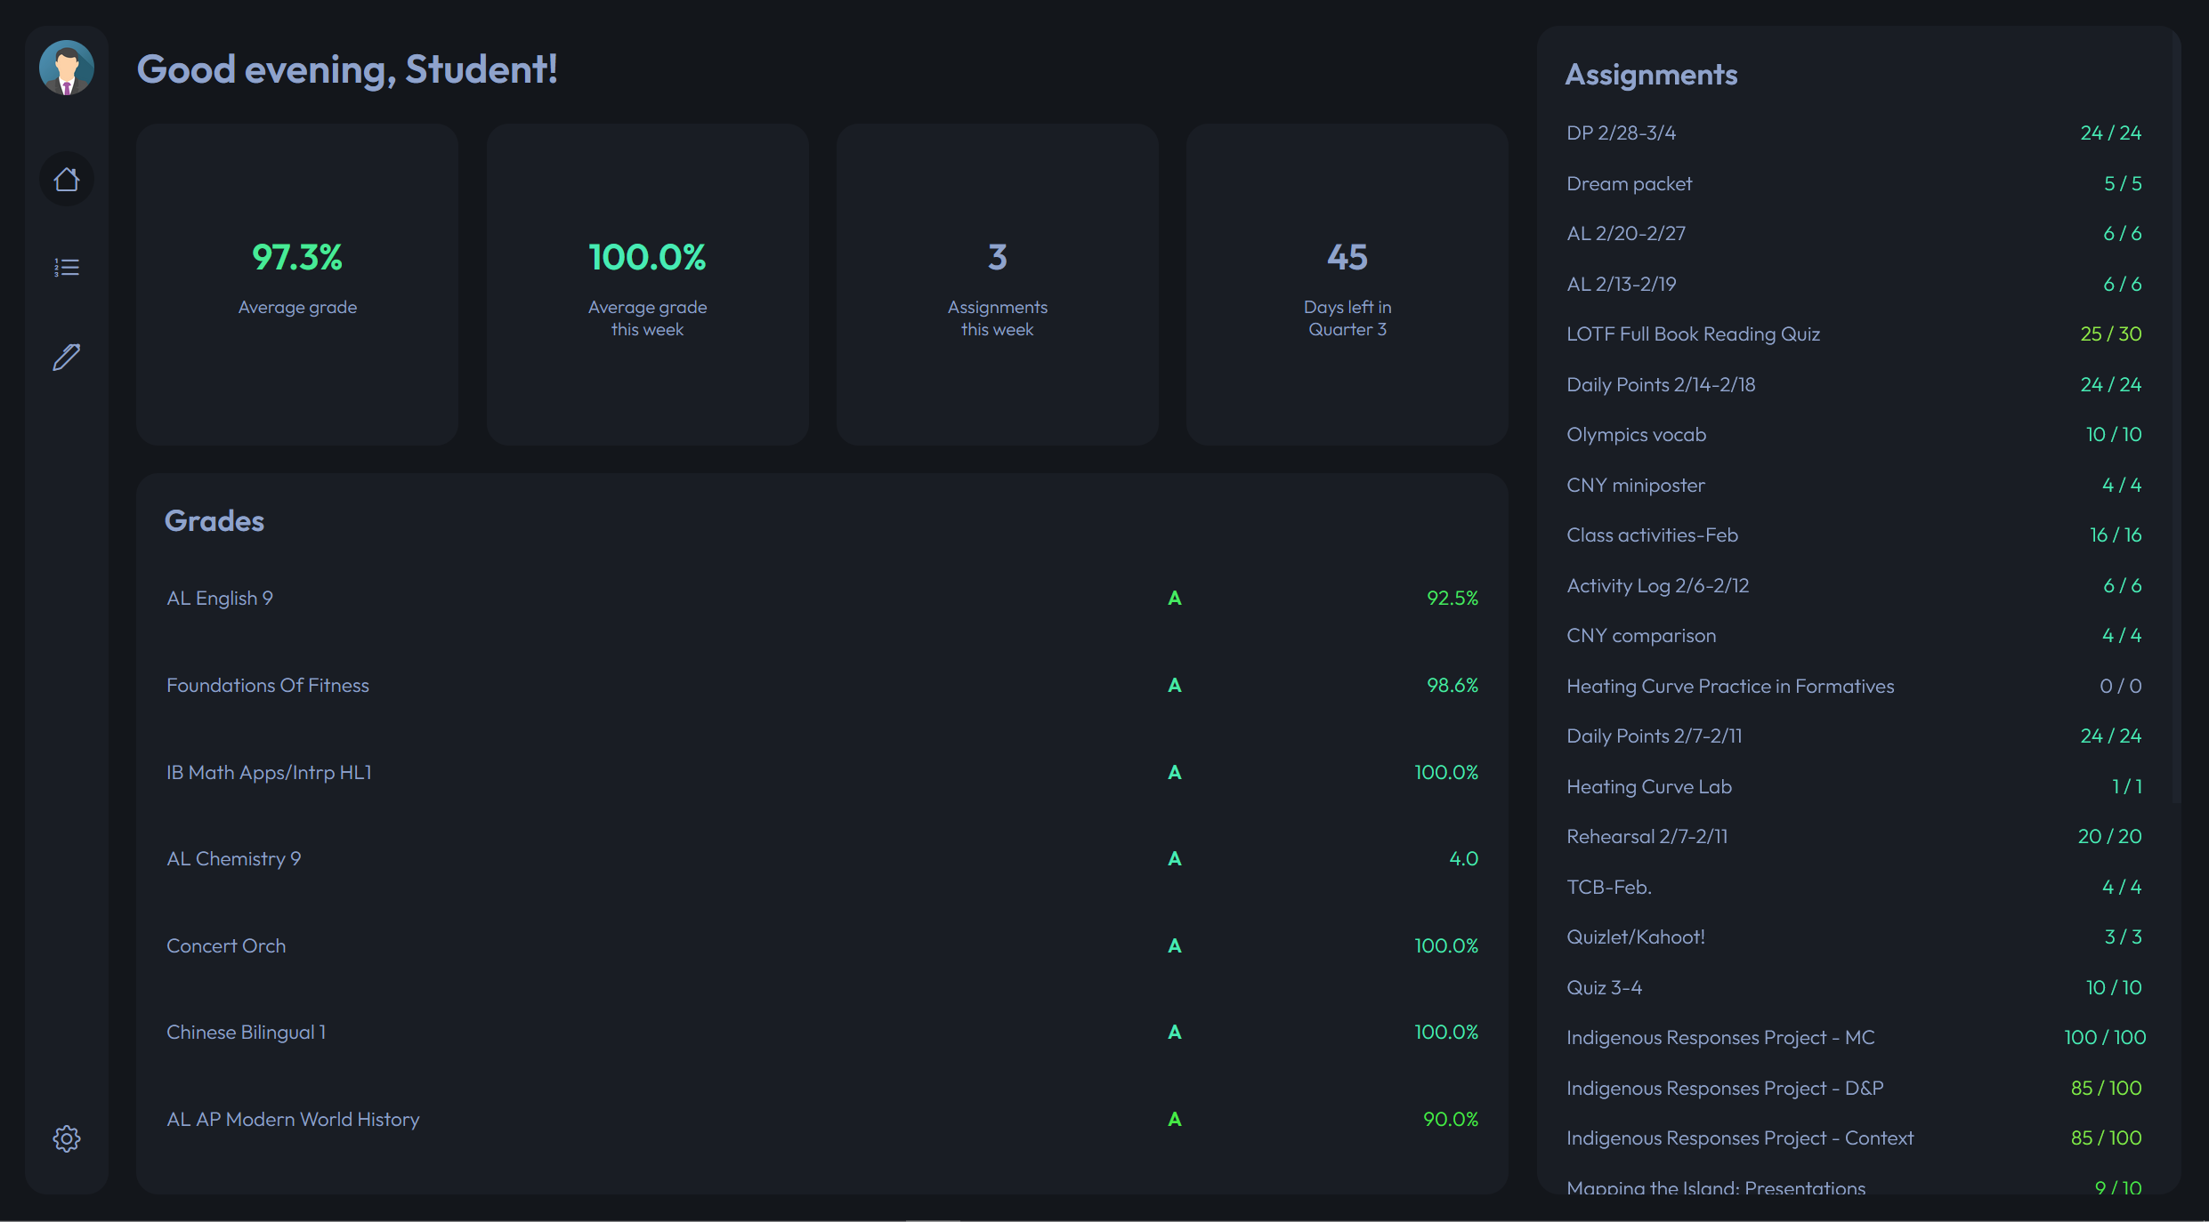Select the Dream packet assignment
This screenshot has height=1222, width=2209.
(1854, 183)
